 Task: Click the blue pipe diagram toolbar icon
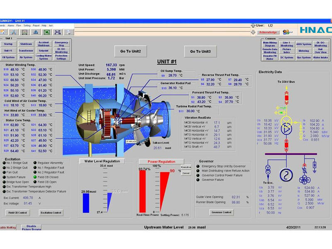point(58,32)
